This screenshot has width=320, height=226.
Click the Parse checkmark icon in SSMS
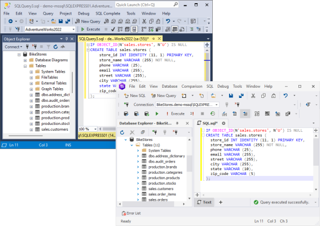(113, 30)
